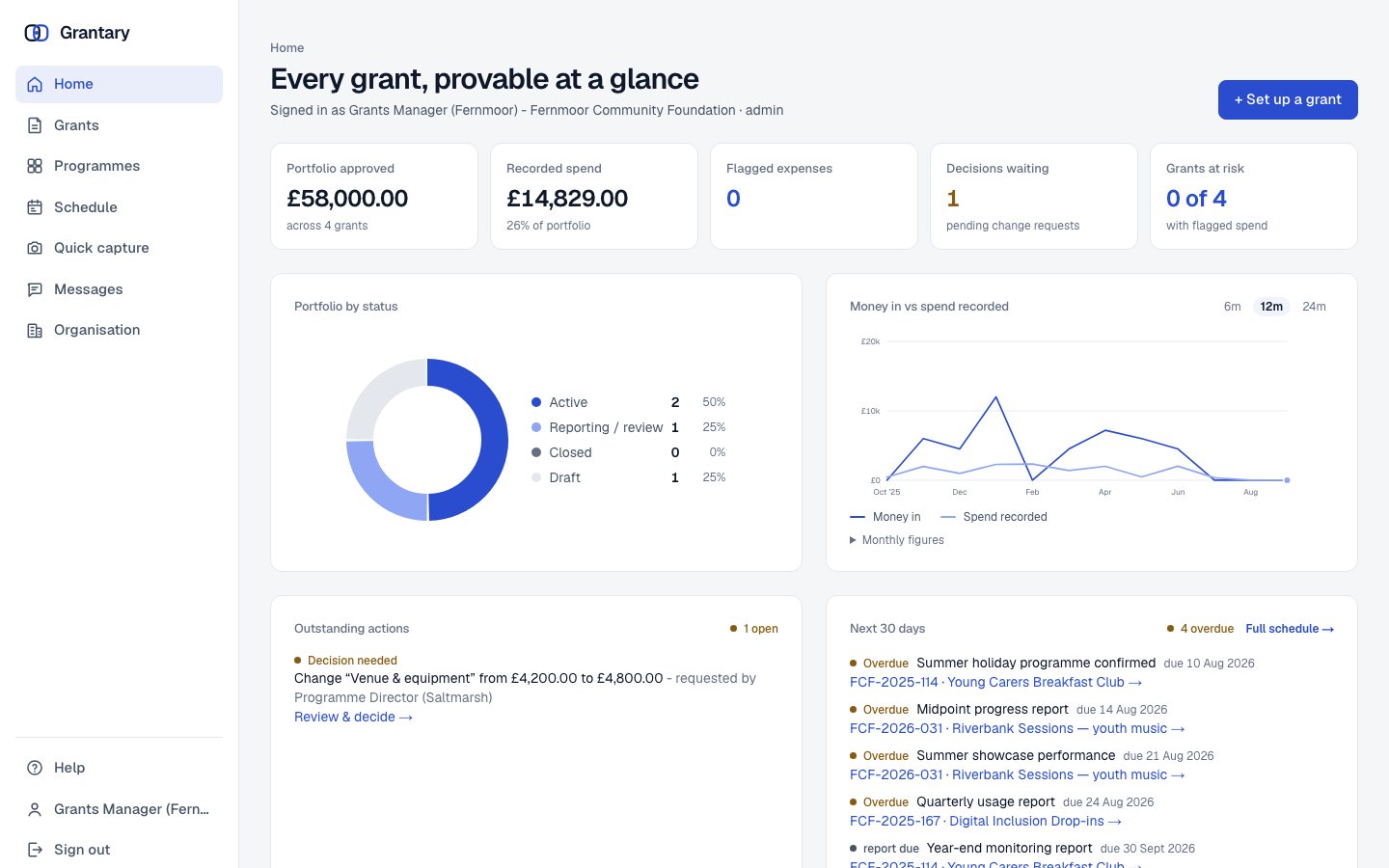Open FCF-2025-114 Young Carers Breakfast Club overdue link
The width and height of the screenshot is (1389, 868).
point(995,682)
